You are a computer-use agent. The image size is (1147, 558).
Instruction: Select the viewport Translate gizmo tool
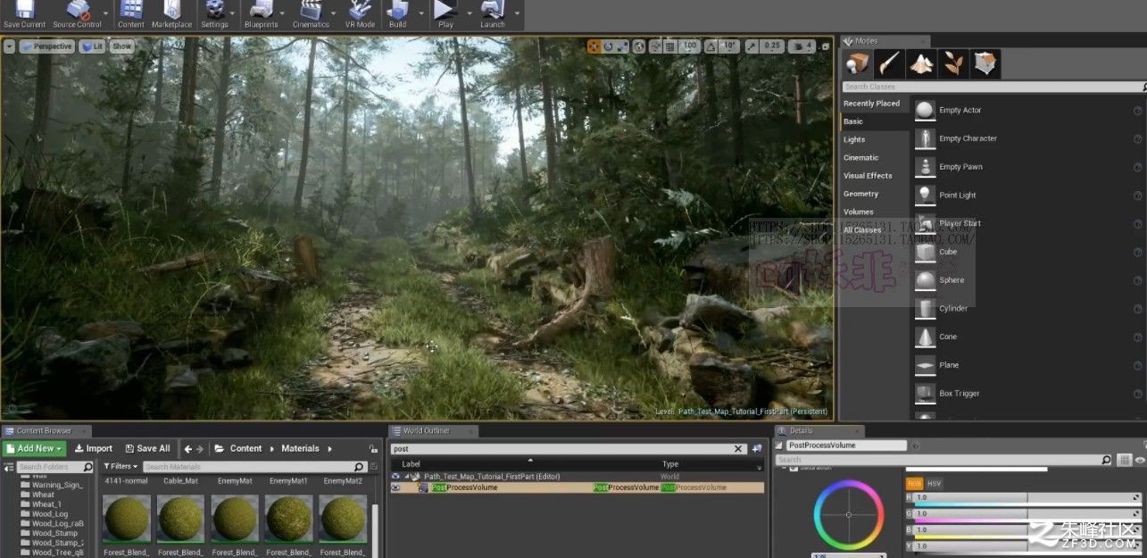tap(594, 46)
